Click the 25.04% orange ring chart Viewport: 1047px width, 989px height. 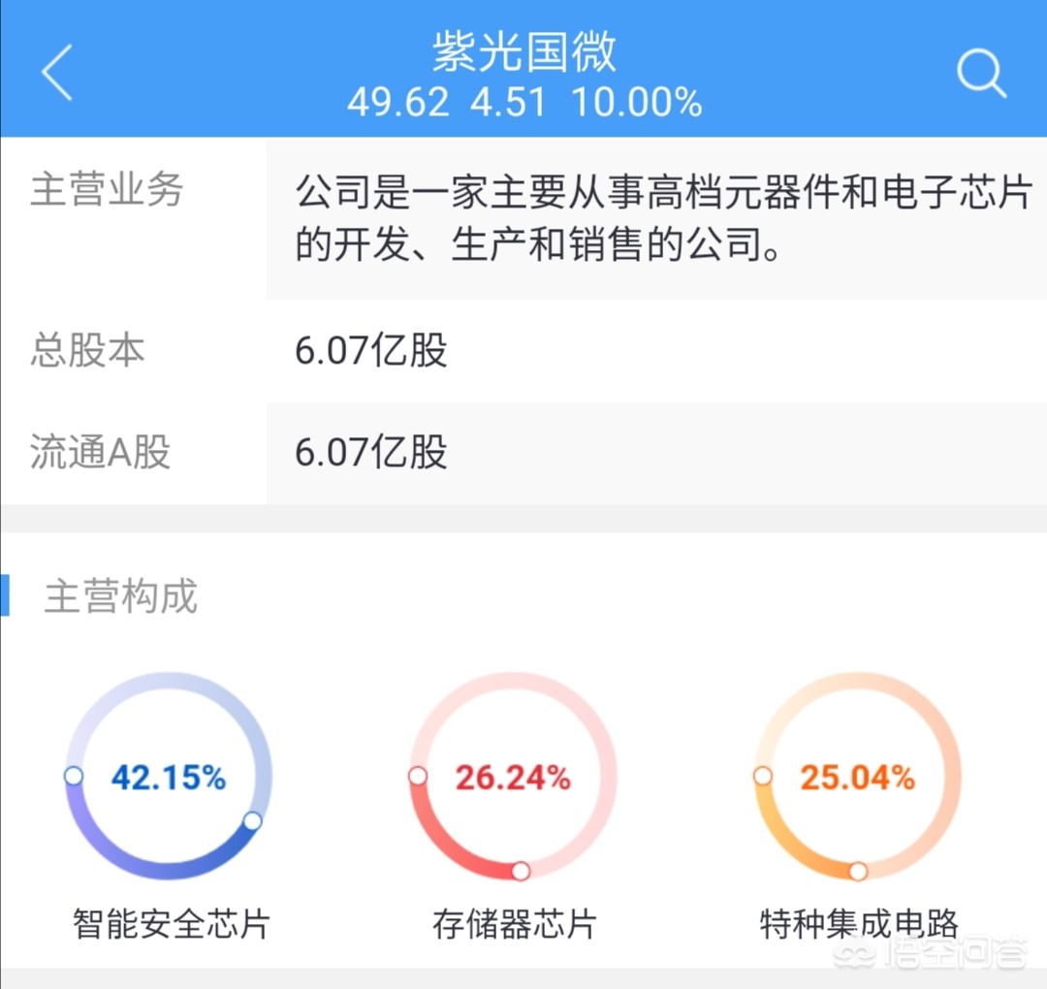click(857, 776)
